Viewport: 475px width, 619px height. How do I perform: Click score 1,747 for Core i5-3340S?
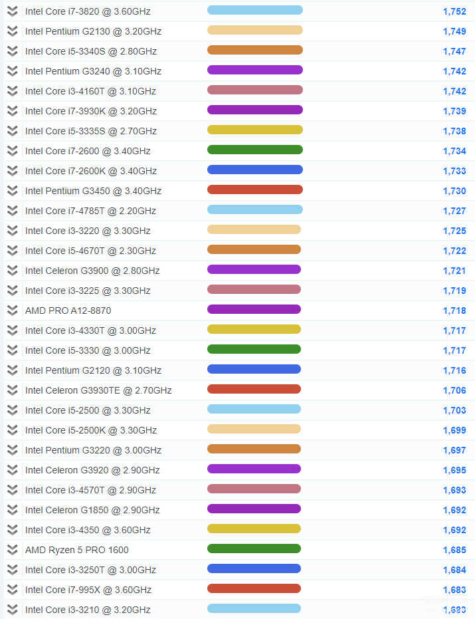454,51
